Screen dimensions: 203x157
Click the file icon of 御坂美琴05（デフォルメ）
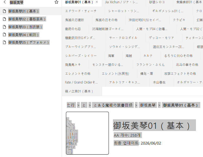[x=4, y=42]
